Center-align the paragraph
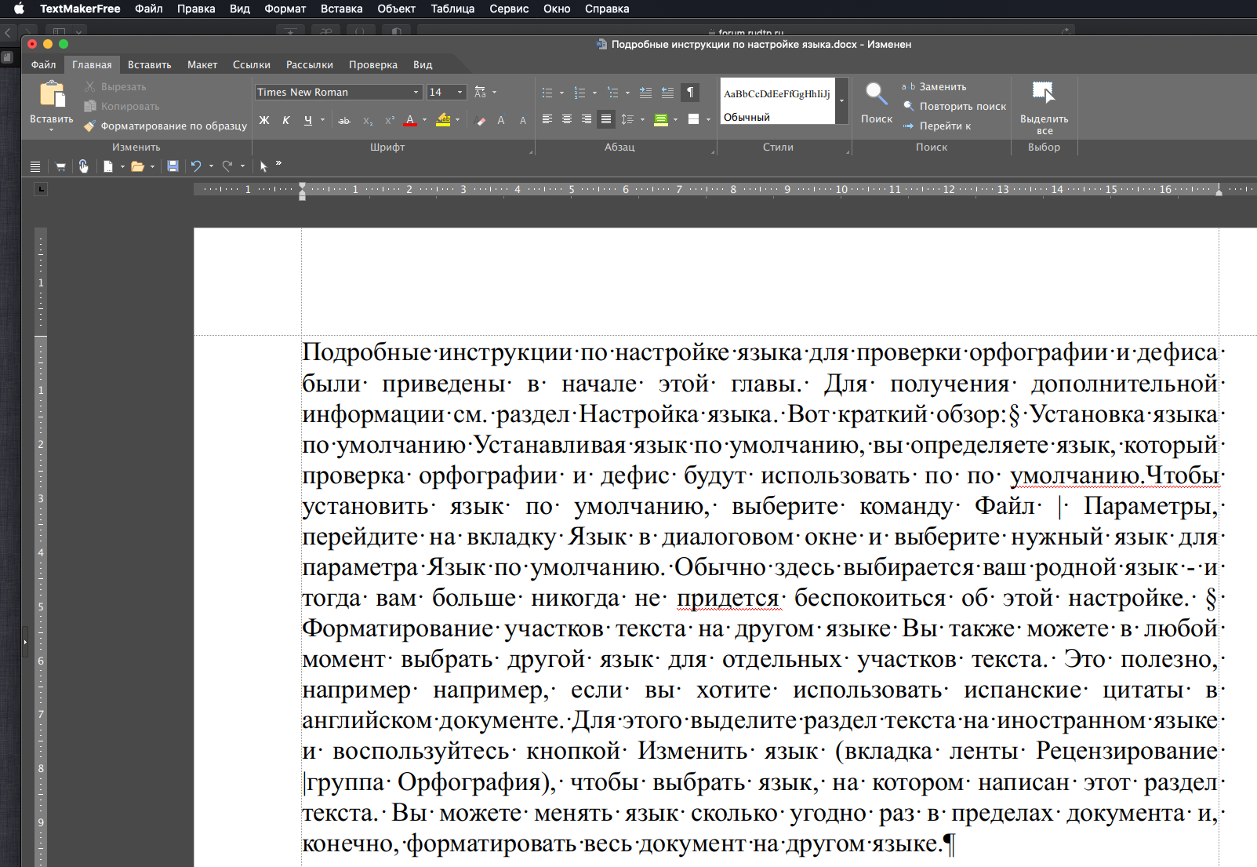The image size is (1257, 867). coord(566,119)
